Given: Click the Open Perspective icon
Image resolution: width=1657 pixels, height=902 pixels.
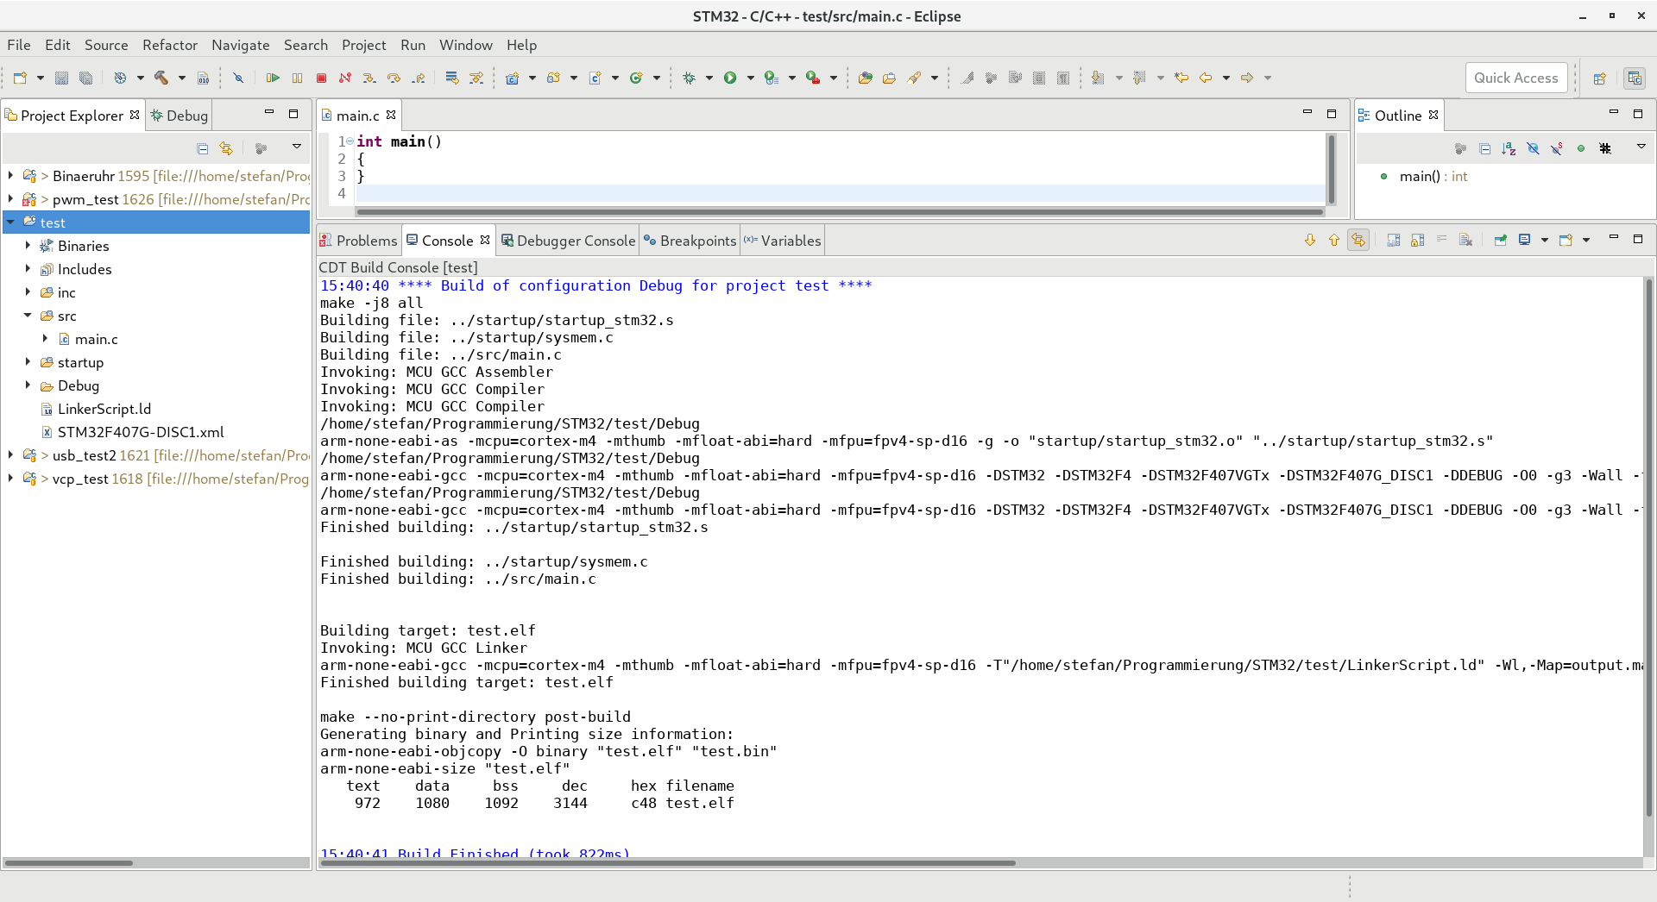Looking at the screenshot, I should (x=1599, y=78).
